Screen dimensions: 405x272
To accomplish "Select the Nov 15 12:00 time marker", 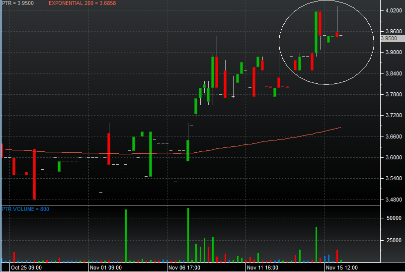I will click(x=342, y=268).
